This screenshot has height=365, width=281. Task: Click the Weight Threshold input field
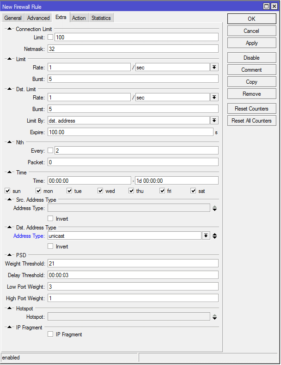(133, 263)
